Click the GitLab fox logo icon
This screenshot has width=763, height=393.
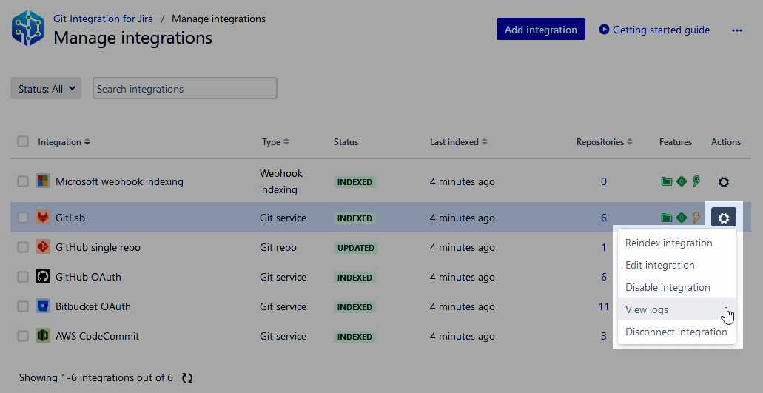click(x=43, y=218)
